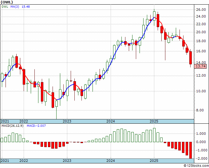Click 2023 on the price chart timeline
Image resolution: width=209 pixels, height=168 pixels.
tap(67, 121)
